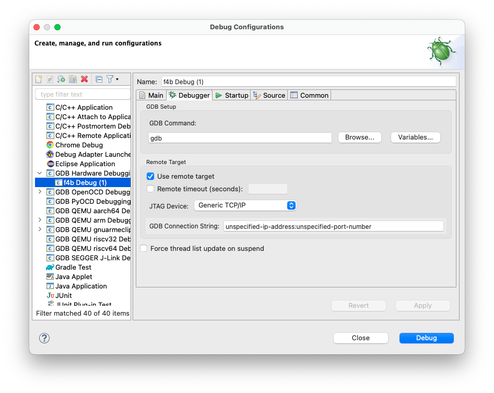Click the Duplicate configuration icon

[x=73, y=79]
